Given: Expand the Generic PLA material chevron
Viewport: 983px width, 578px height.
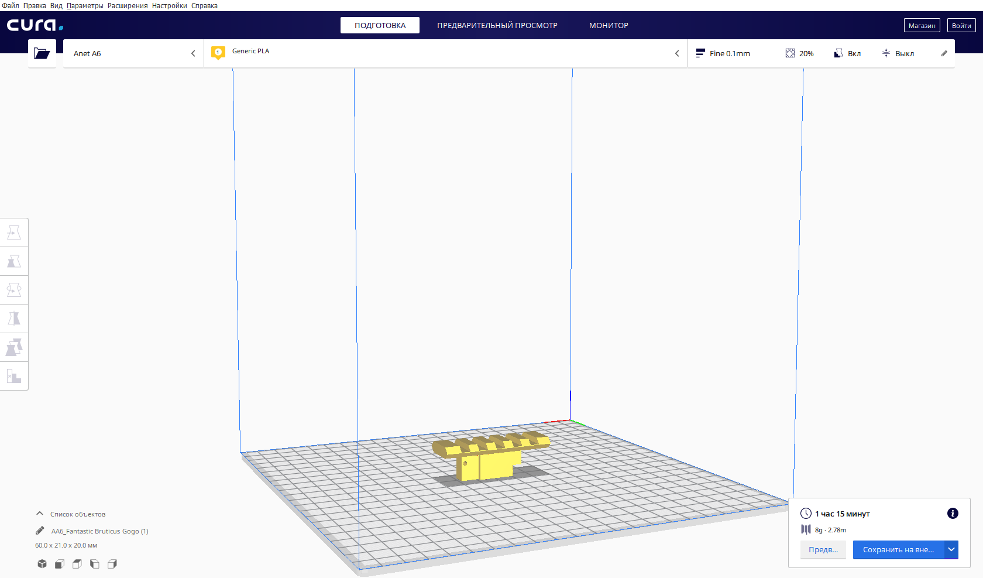Looking at the screenshot, I should pos(677,53).
